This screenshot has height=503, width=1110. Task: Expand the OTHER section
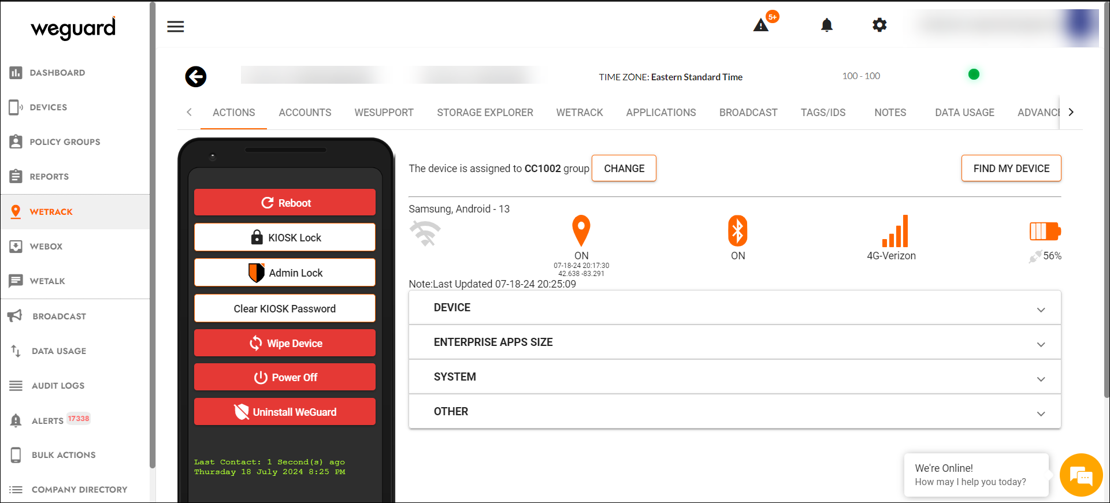(735, 412)
